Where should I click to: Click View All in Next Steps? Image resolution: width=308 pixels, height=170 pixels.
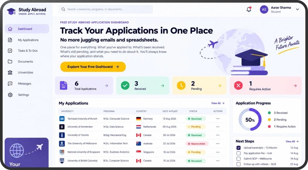(x=292, y=141)
